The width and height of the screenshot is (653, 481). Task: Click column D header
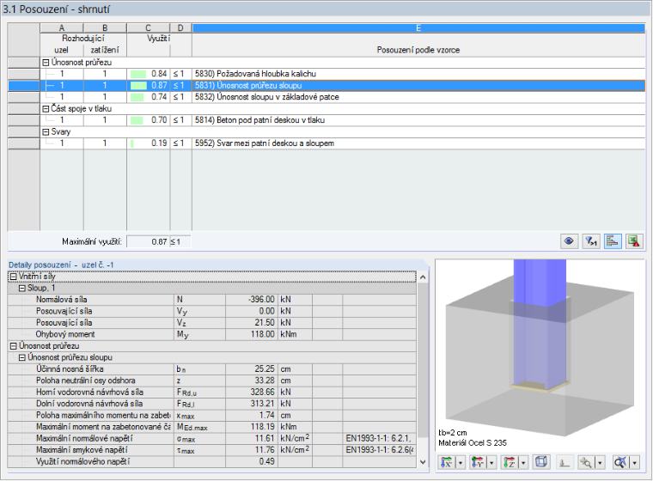[180, 27]
